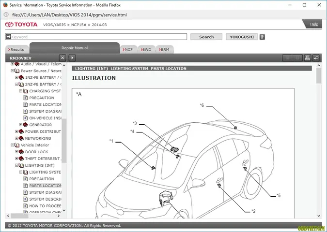The image size is (327, 232).
Task: Click the browser address bar URL
Action: click(69, 15)
